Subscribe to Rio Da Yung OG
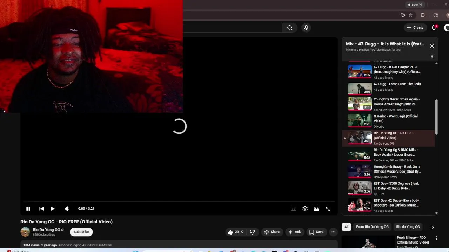Screen dimensions: 449x252 pos(81,232)
